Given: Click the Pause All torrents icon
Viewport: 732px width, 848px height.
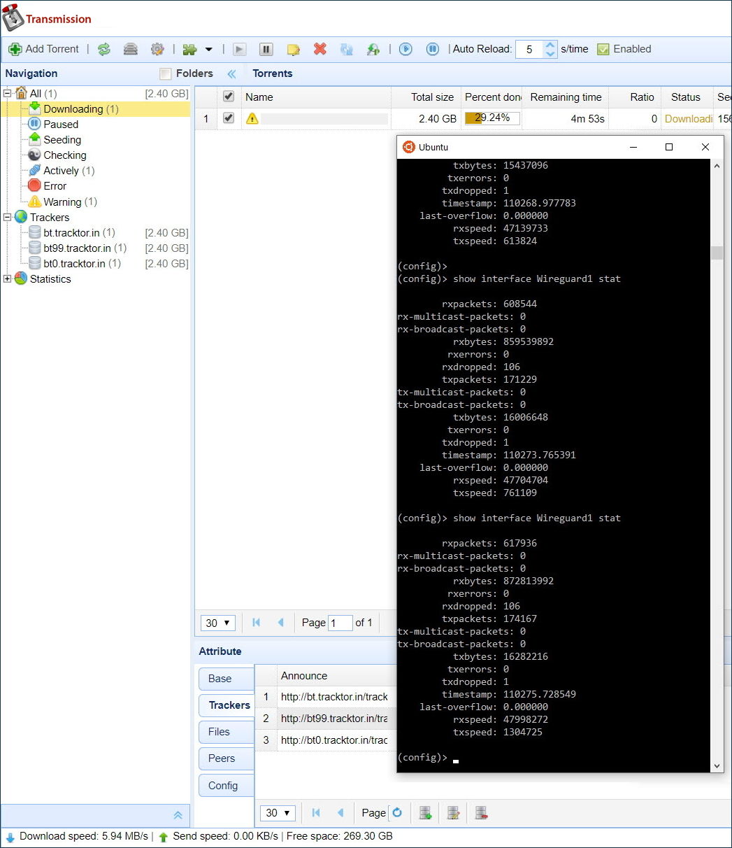Looking at the screenshot, I should click(433, 49).
